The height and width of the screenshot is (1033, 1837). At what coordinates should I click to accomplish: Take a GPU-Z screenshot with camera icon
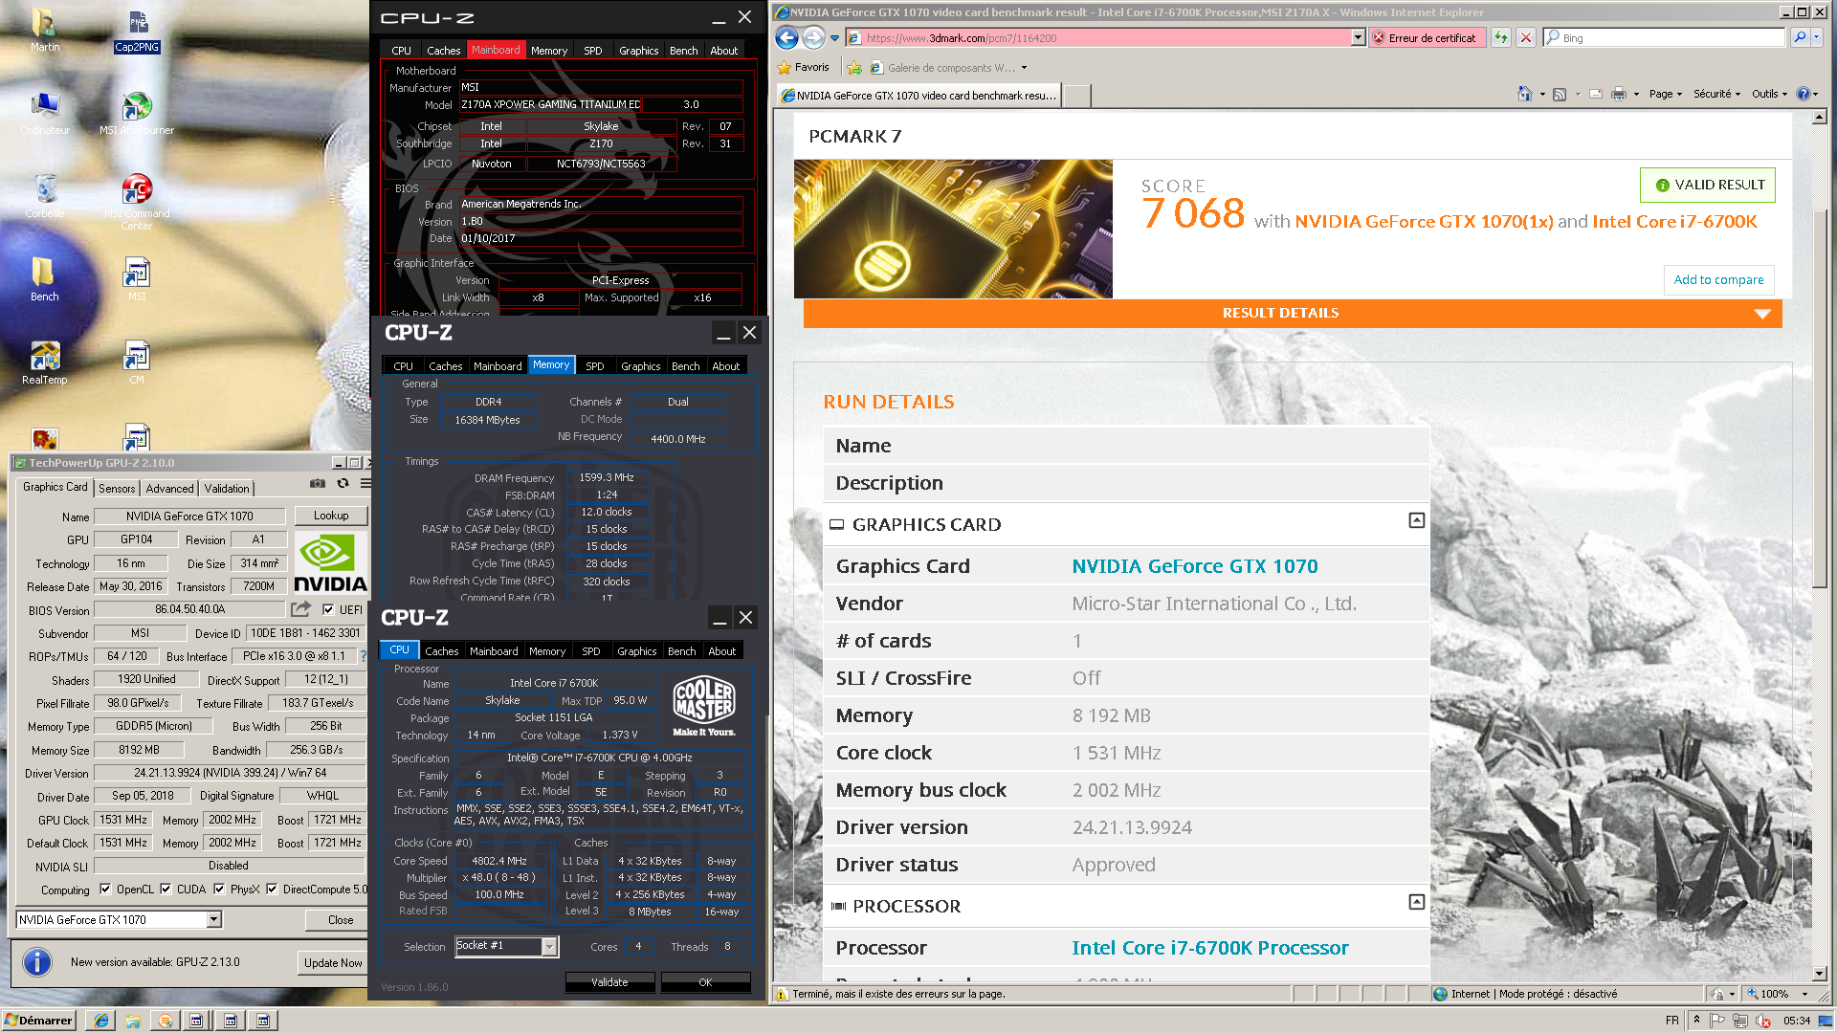pos(318,484)
